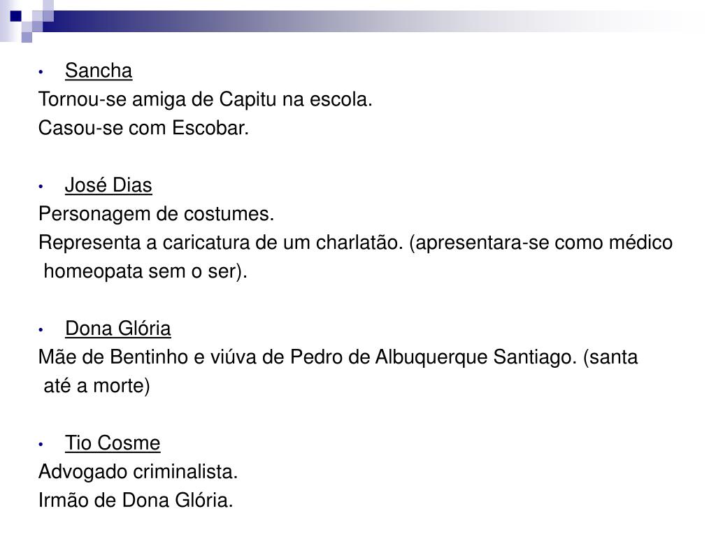Click the line 'Casou-se com Escobar.'
The height and width of the screenshot is (537, 716).
(143, 128)
